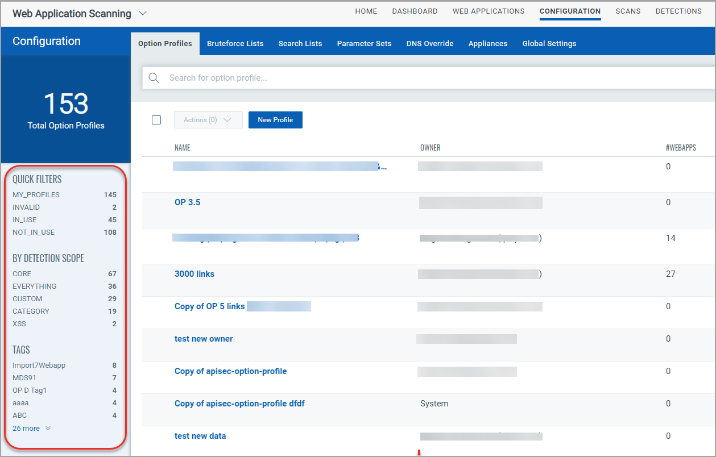Open the Web Application Scanning module dropdown
Image resolution: width=716 pixels, height=457 pixels.
(x=143, y=13)
